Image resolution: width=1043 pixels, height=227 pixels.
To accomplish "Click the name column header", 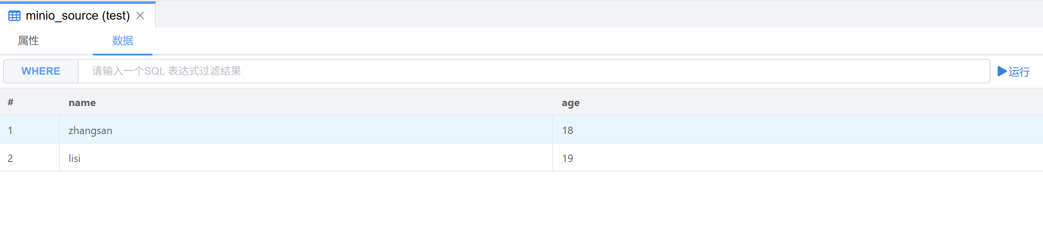I will point(82,103).
